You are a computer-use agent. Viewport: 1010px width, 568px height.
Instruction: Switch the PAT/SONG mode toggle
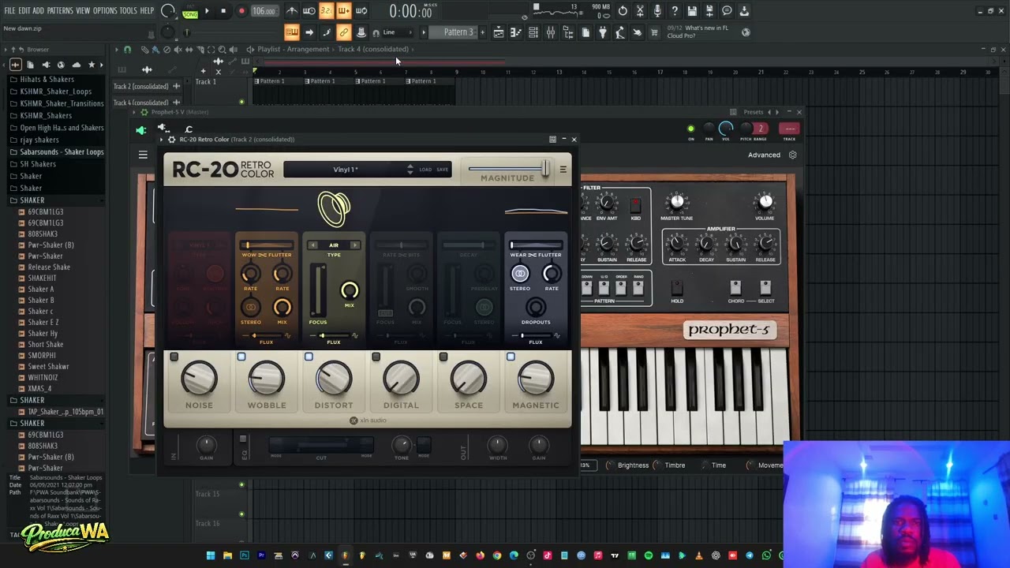190,11
